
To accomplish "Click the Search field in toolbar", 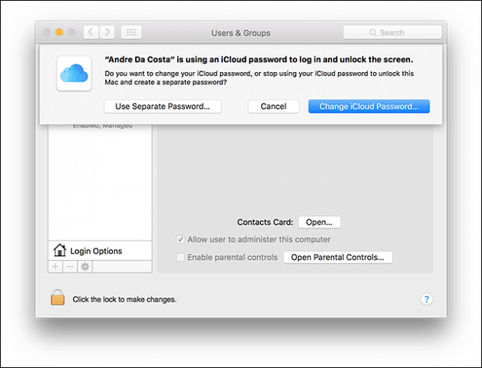I will pyautogui.click(x=392, y=32).
